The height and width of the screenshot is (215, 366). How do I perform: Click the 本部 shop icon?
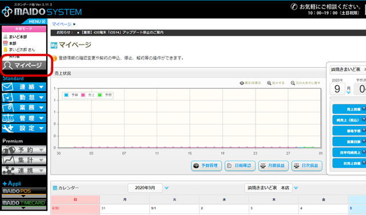[5, 43]
